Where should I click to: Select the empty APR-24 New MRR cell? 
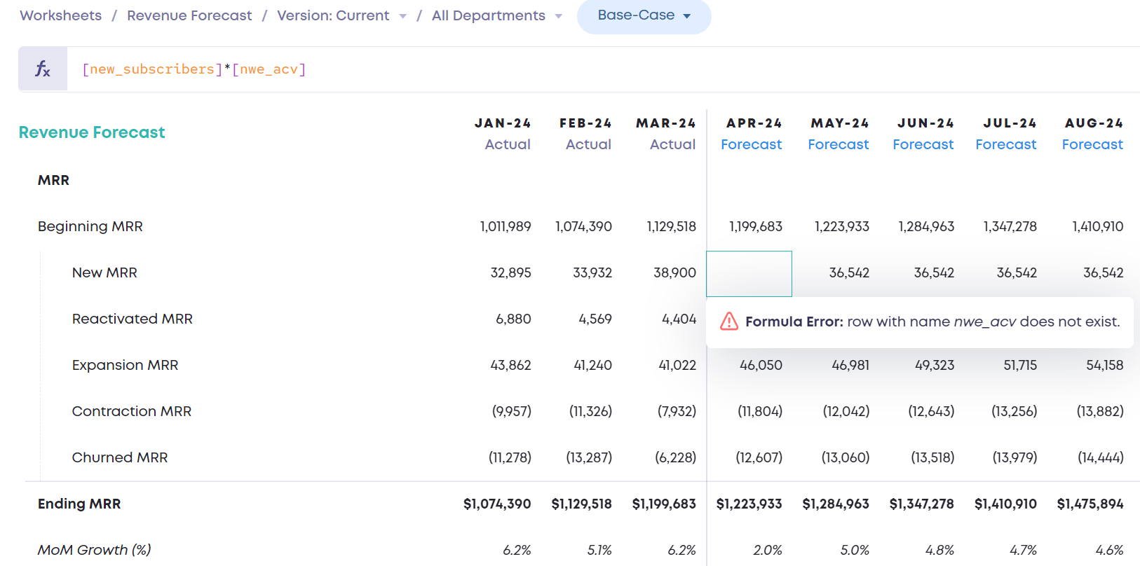pos(749,273)
